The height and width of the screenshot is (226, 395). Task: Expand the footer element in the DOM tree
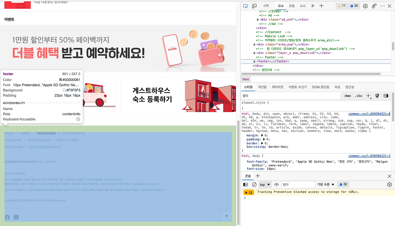coord(255,61)
